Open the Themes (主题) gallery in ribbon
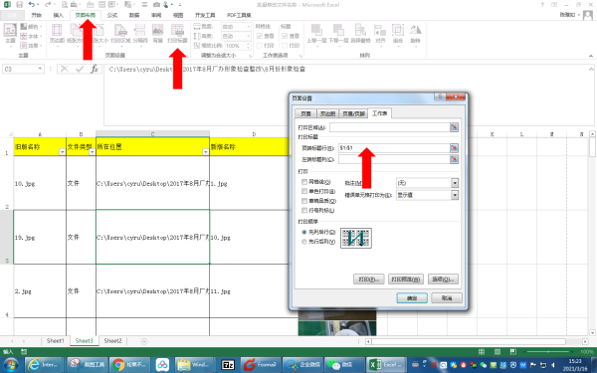 point(10,34)
